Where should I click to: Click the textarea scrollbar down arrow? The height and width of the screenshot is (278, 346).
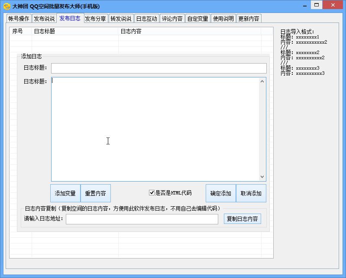coord(262,177)
